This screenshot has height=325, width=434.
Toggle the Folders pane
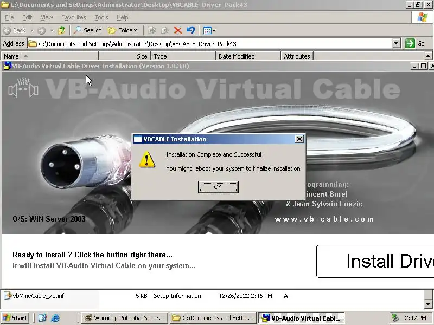(123, 30)
